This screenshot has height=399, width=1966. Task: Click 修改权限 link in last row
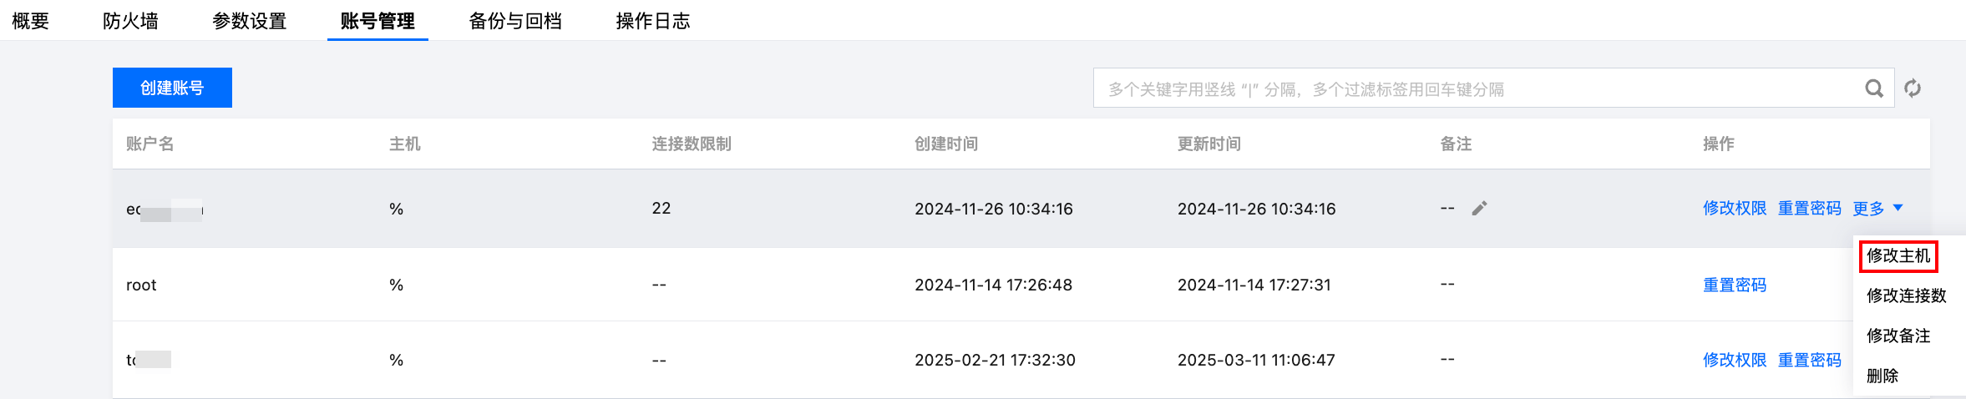(1735, 360)
